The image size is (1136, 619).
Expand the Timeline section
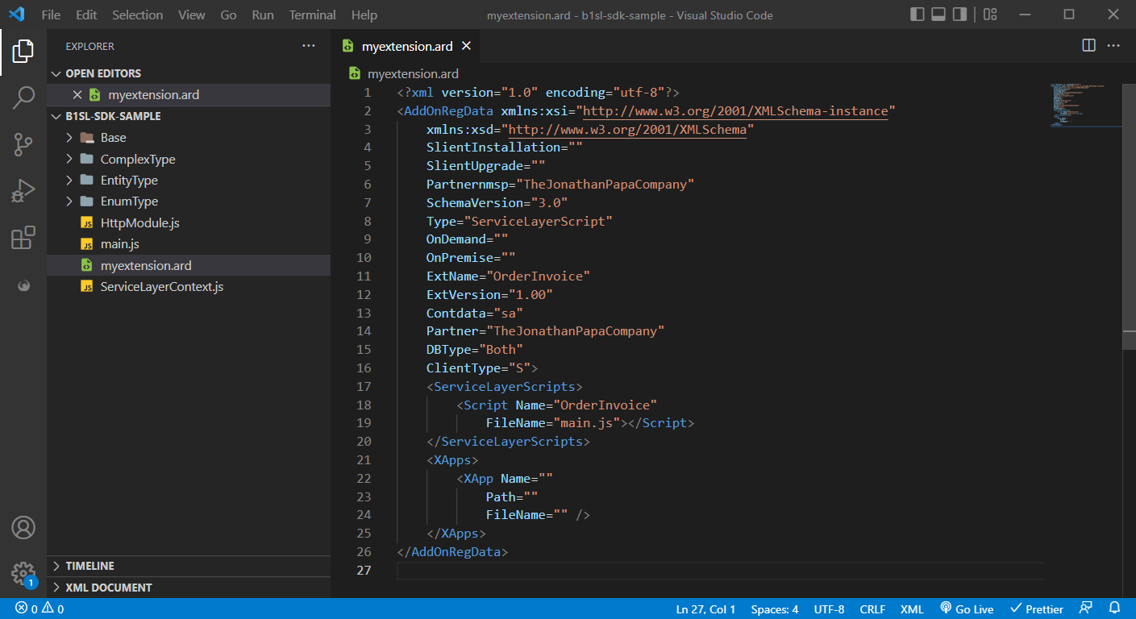(x=189, y=566)
